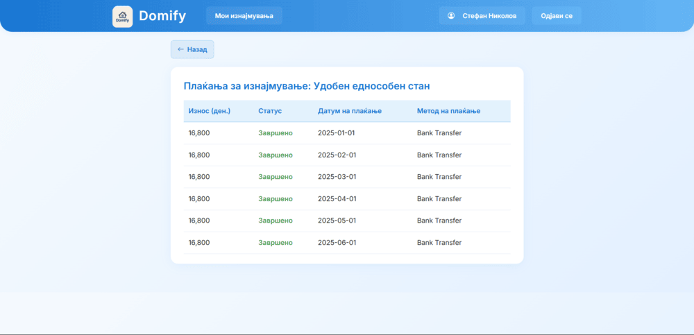The image size is (694, 335).
Task: Click the Domify house logo icon
Action: [122, 16]
